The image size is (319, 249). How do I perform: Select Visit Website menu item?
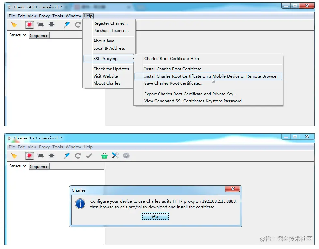click(106, 76)
